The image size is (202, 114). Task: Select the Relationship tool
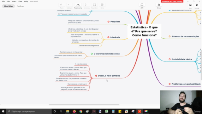tap(78, 5)
